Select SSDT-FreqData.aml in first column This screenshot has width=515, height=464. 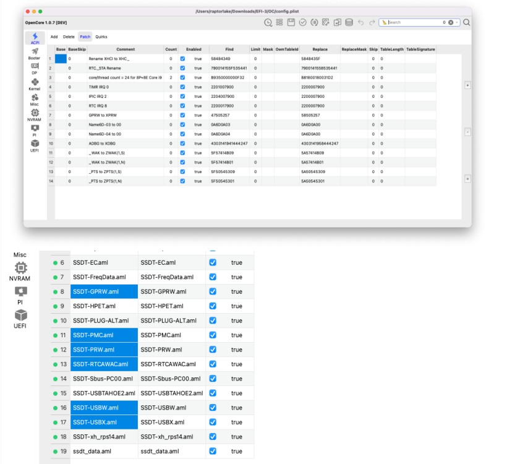(104, 277)
